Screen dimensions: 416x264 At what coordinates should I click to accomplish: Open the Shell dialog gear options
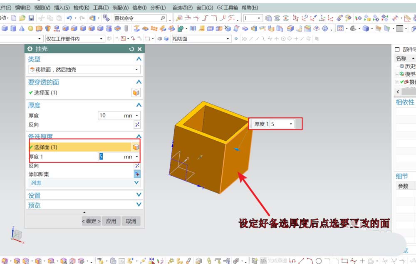tap(30, 49)
